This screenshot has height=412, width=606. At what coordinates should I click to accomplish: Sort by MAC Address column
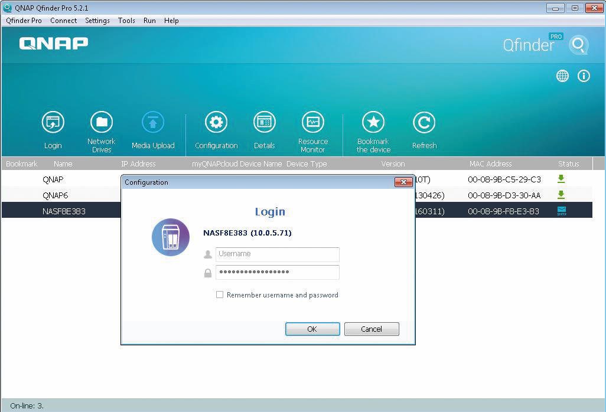[x=490, y=164]
